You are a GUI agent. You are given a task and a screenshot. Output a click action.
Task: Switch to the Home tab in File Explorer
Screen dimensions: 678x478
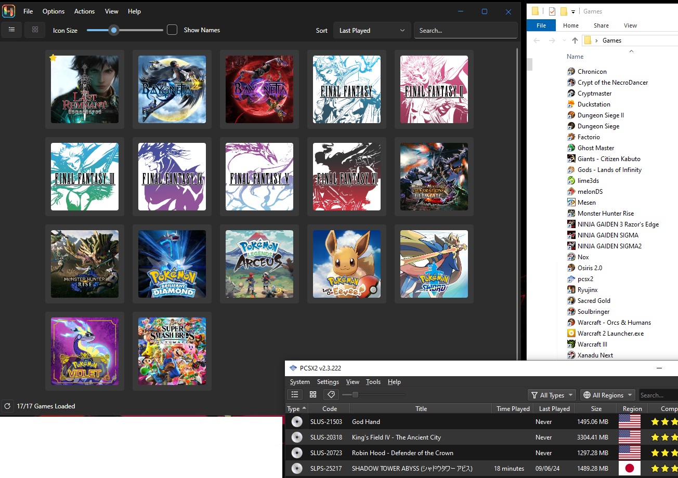pos(570,25)
